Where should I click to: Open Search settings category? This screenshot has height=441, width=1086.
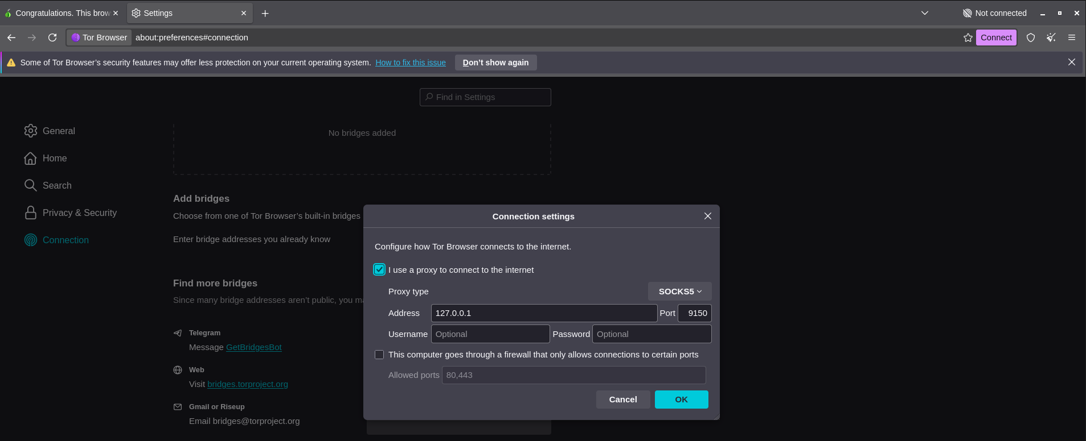[48, 185]
